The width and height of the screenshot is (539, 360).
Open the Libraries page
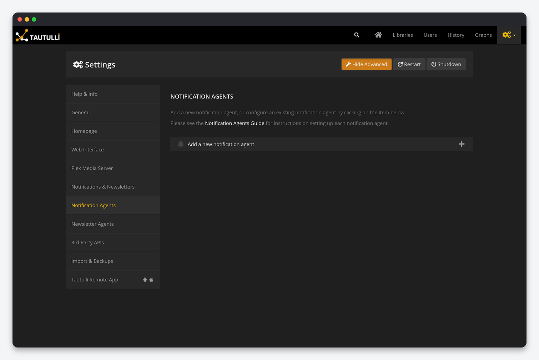click(403, 35)
